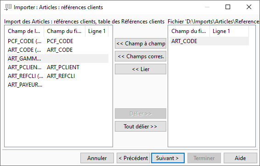Image resolution: width=260 pixels, height=166 pixels.
Task: Select the ART_REFCLI row
Action: click(x=57, y=76)
